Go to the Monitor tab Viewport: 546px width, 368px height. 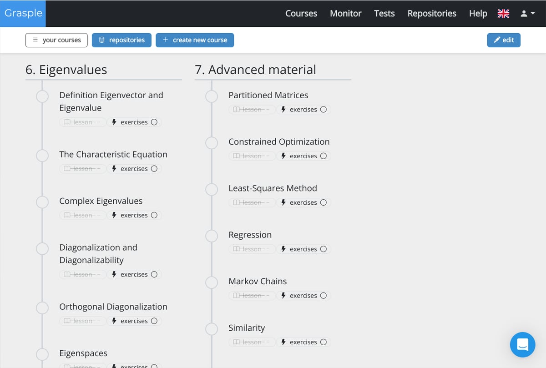(345, 14)
